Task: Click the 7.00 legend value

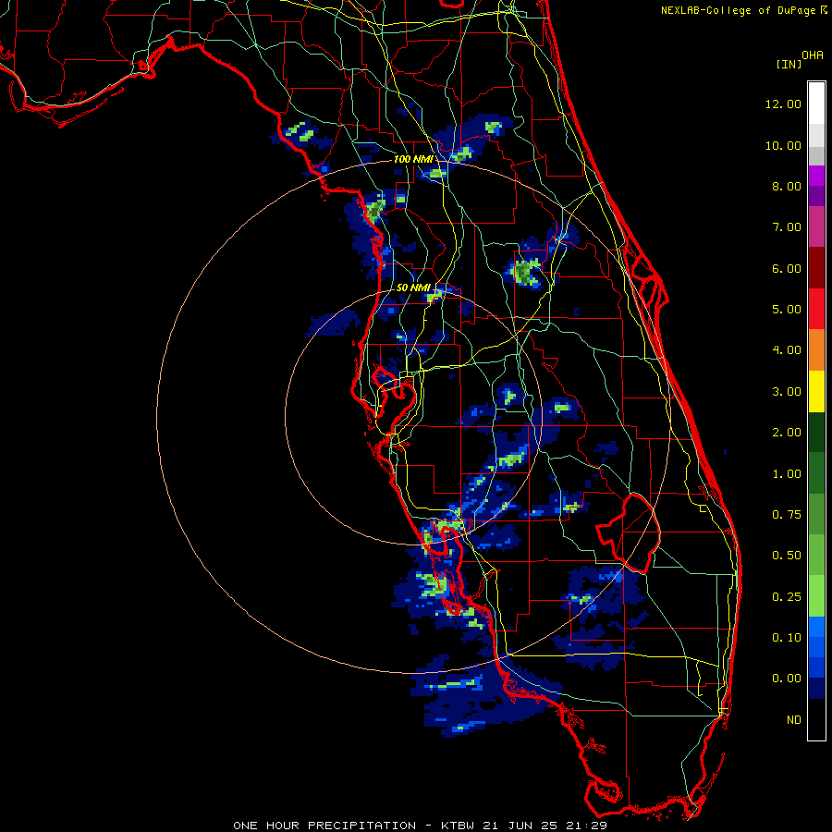Action: pos(787,227)
